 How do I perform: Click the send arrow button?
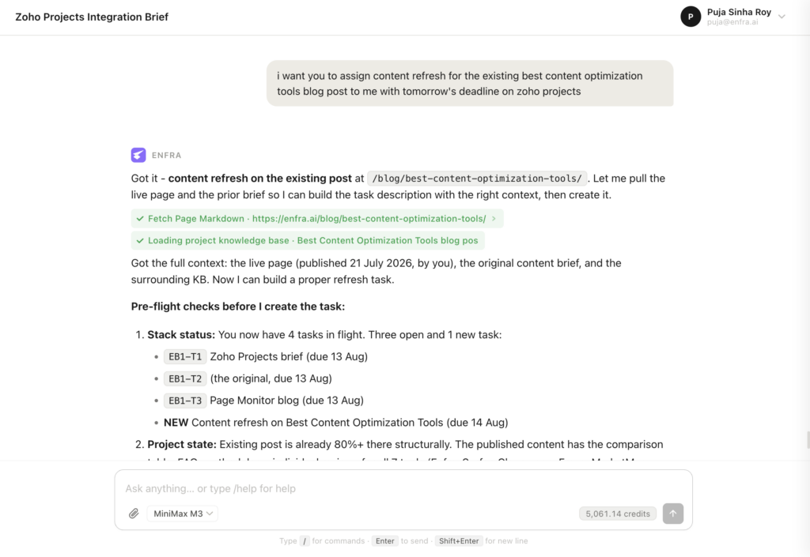coord(672,514)
